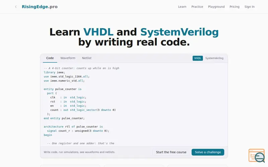Click Solve a challenge button
Image resolution: width=268 pixels, height=167 pixels.
point(208,152)
